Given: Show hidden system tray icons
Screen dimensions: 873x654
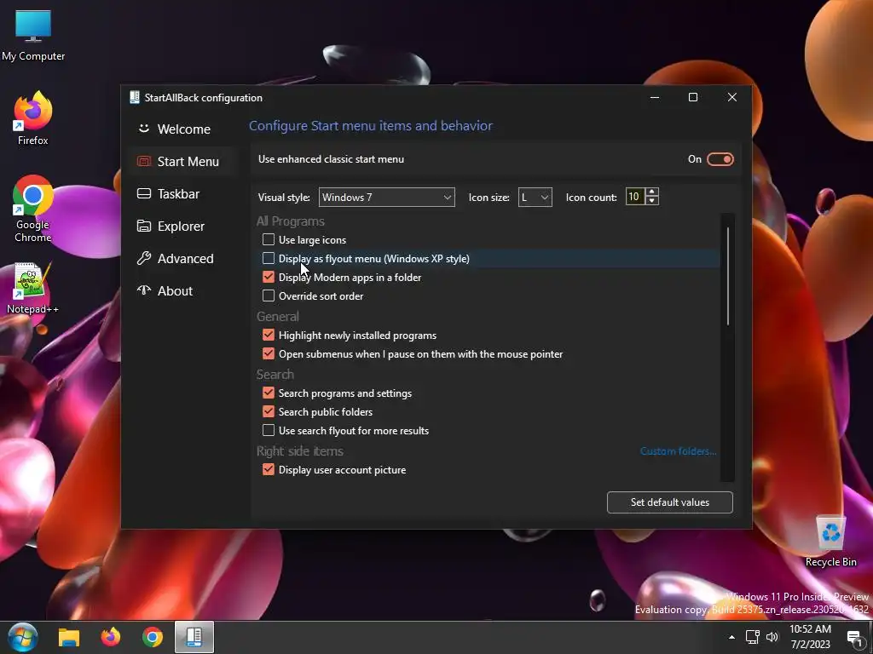Looking at the screenshot, I should click(731, 637).
